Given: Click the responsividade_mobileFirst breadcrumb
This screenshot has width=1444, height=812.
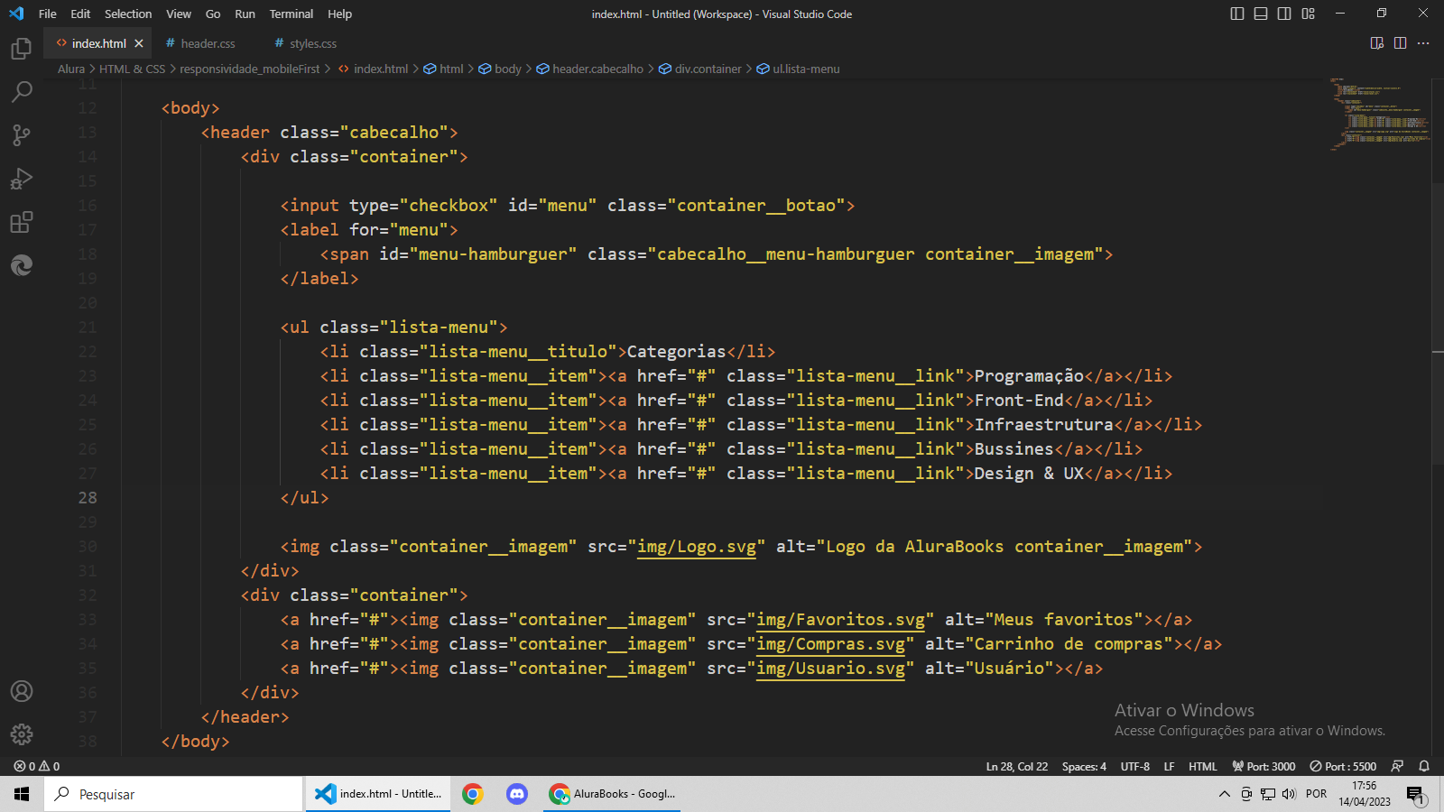Looking at the screenshot, I should click(249, 69).
